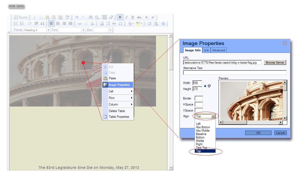Open the Font dropdown
The height and width of the screenshot is (173, 297).
pos(72,30)
